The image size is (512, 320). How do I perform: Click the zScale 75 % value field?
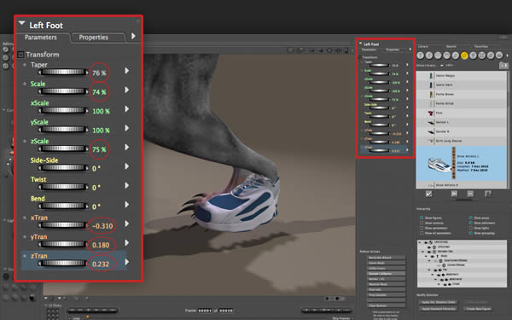pyautogui.click(x=99, y=149)
